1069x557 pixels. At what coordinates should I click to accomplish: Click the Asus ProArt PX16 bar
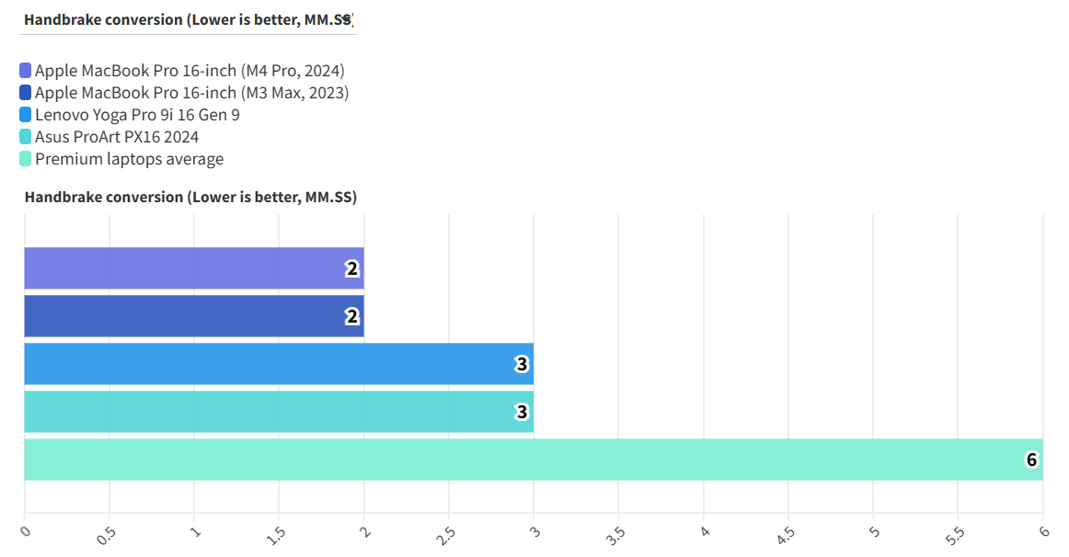(x=278, y=412)
